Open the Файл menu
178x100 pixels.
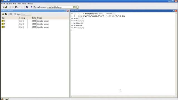(x=3, y=4)
